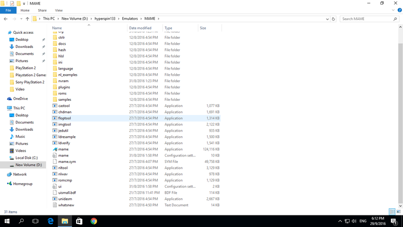
Task: Select OneDrive in navigation pane
Action: click(x=20, y=99)
